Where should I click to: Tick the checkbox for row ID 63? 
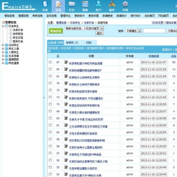point(50,118)
